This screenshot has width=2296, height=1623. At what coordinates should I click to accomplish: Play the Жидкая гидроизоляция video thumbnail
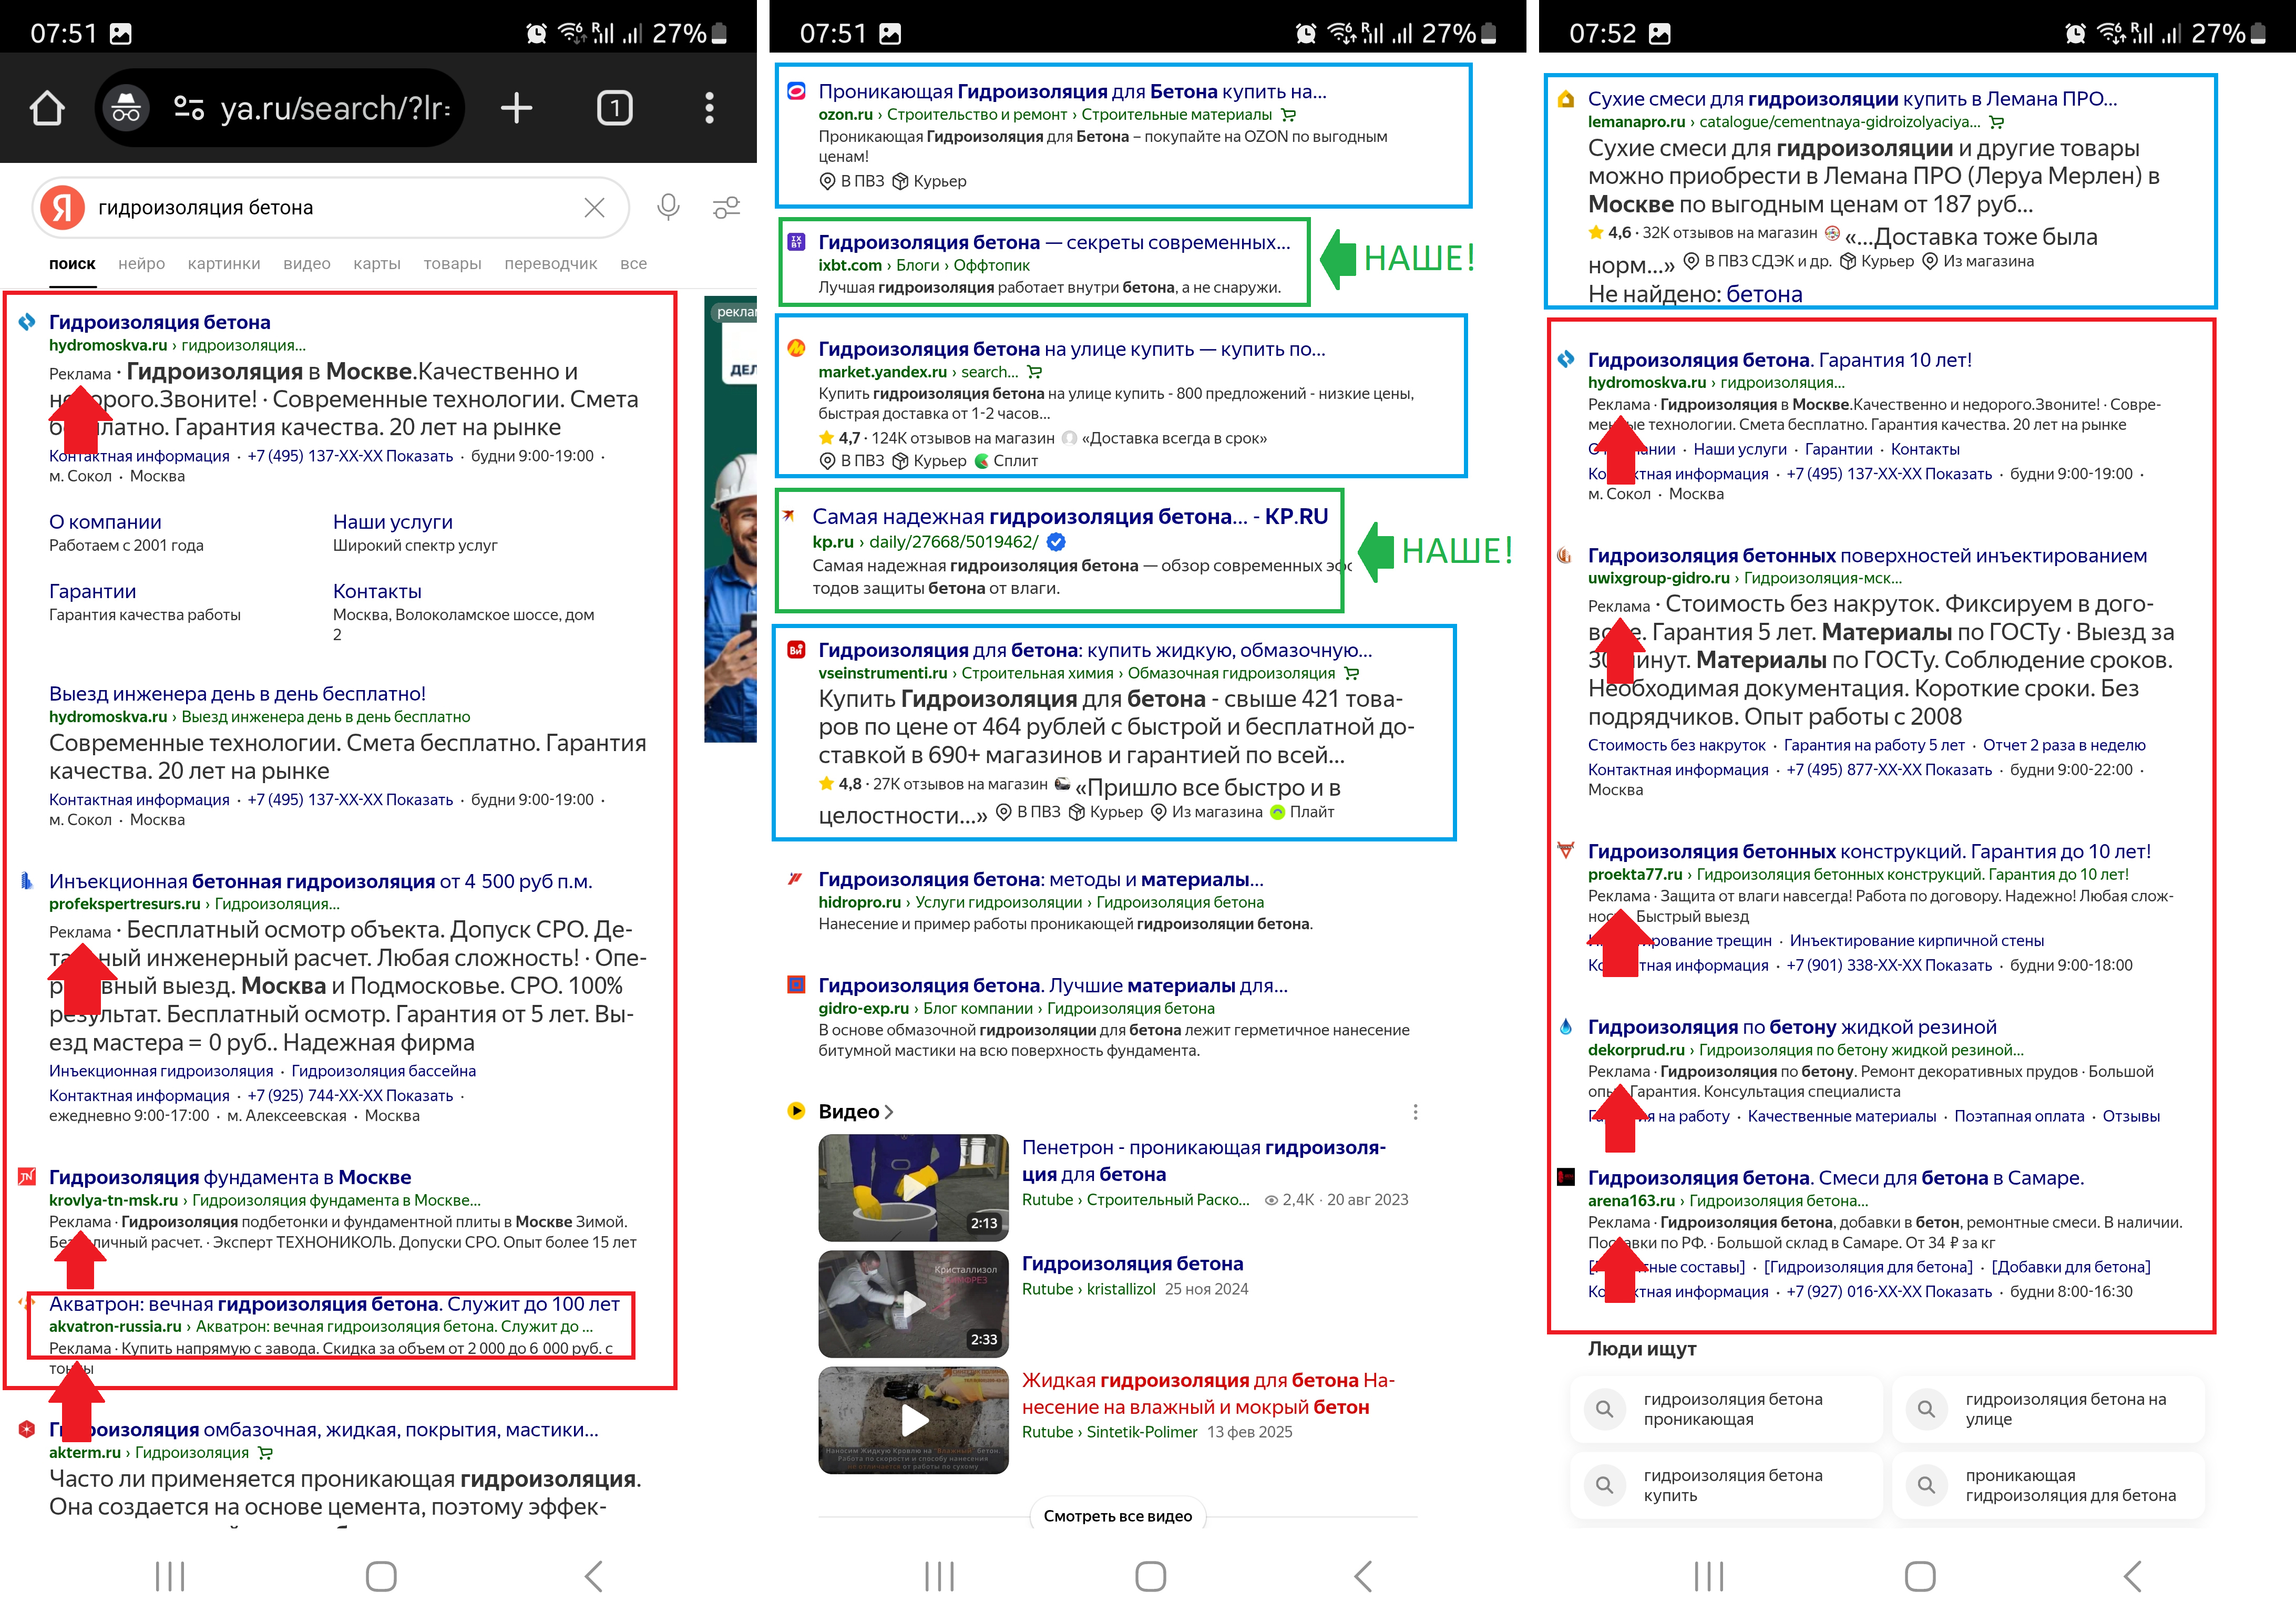pos(913,1420)
